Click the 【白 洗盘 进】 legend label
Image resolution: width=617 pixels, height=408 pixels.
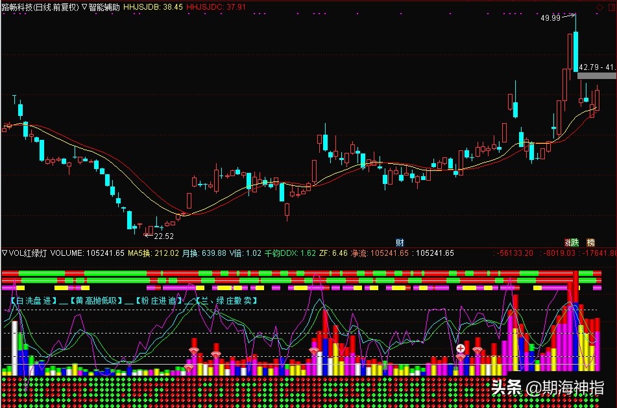[x=34, y=300]
